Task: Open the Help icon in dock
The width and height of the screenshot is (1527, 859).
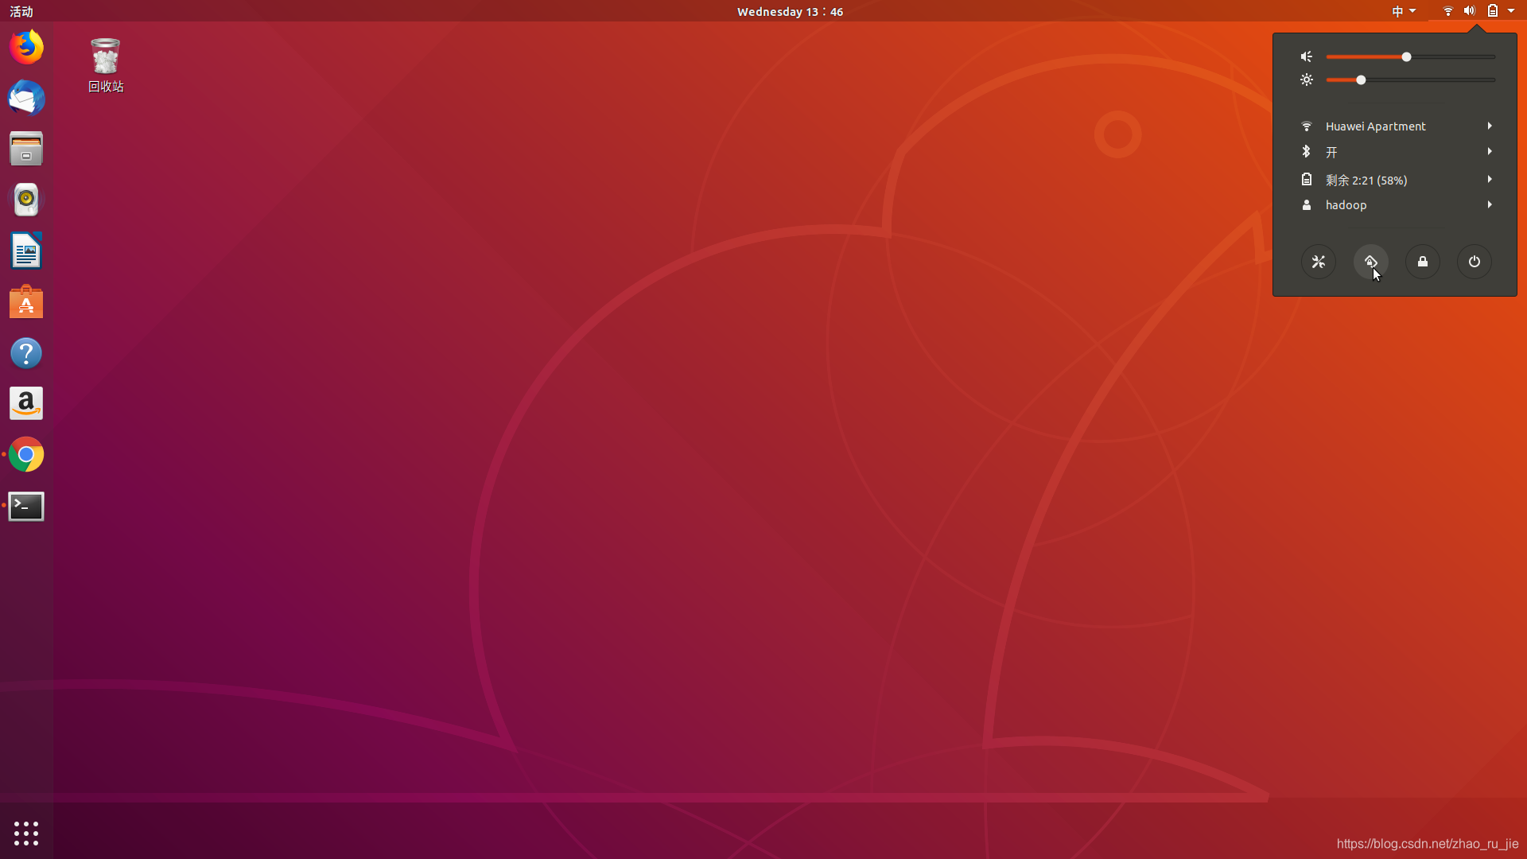Action: click(26, 353)
